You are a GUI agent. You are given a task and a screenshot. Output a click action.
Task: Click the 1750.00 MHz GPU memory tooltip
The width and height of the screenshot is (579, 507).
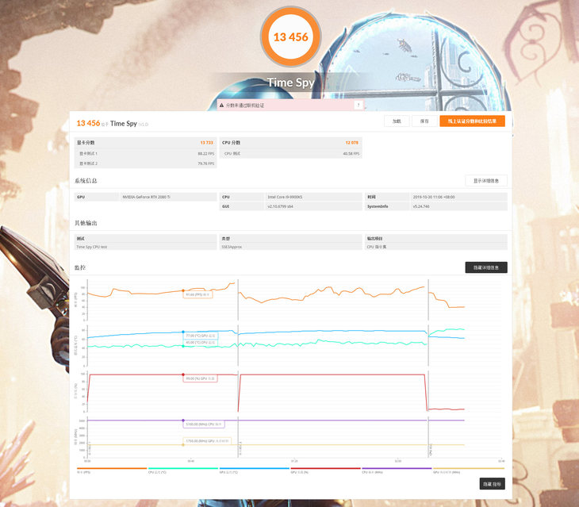[x=207, y=441]
